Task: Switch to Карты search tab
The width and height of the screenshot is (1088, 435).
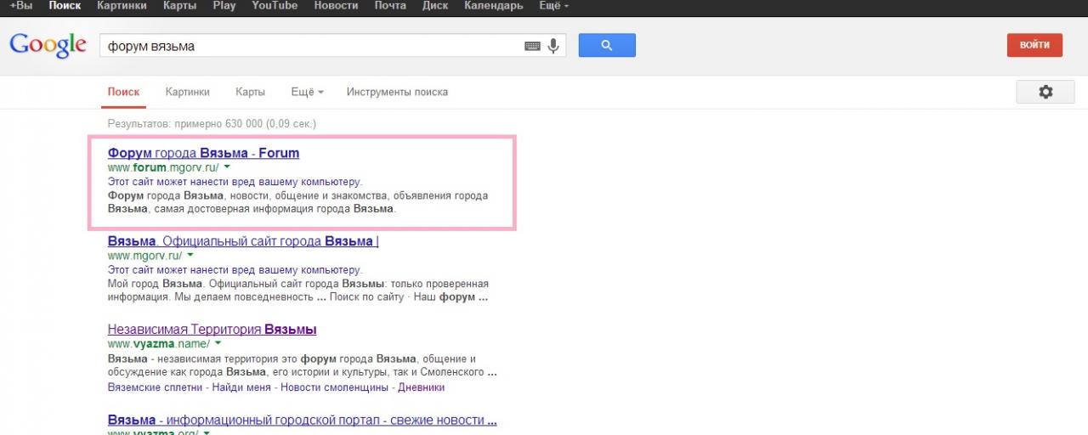Action: click(x=250, y=92)
